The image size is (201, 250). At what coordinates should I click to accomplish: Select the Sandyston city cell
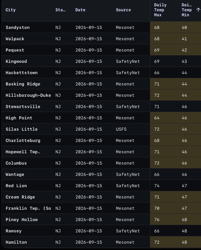(x=18, y=27)
